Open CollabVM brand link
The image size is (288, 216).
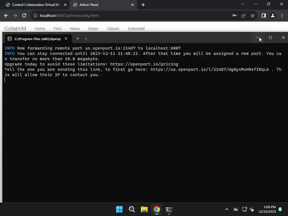[15, 29]
